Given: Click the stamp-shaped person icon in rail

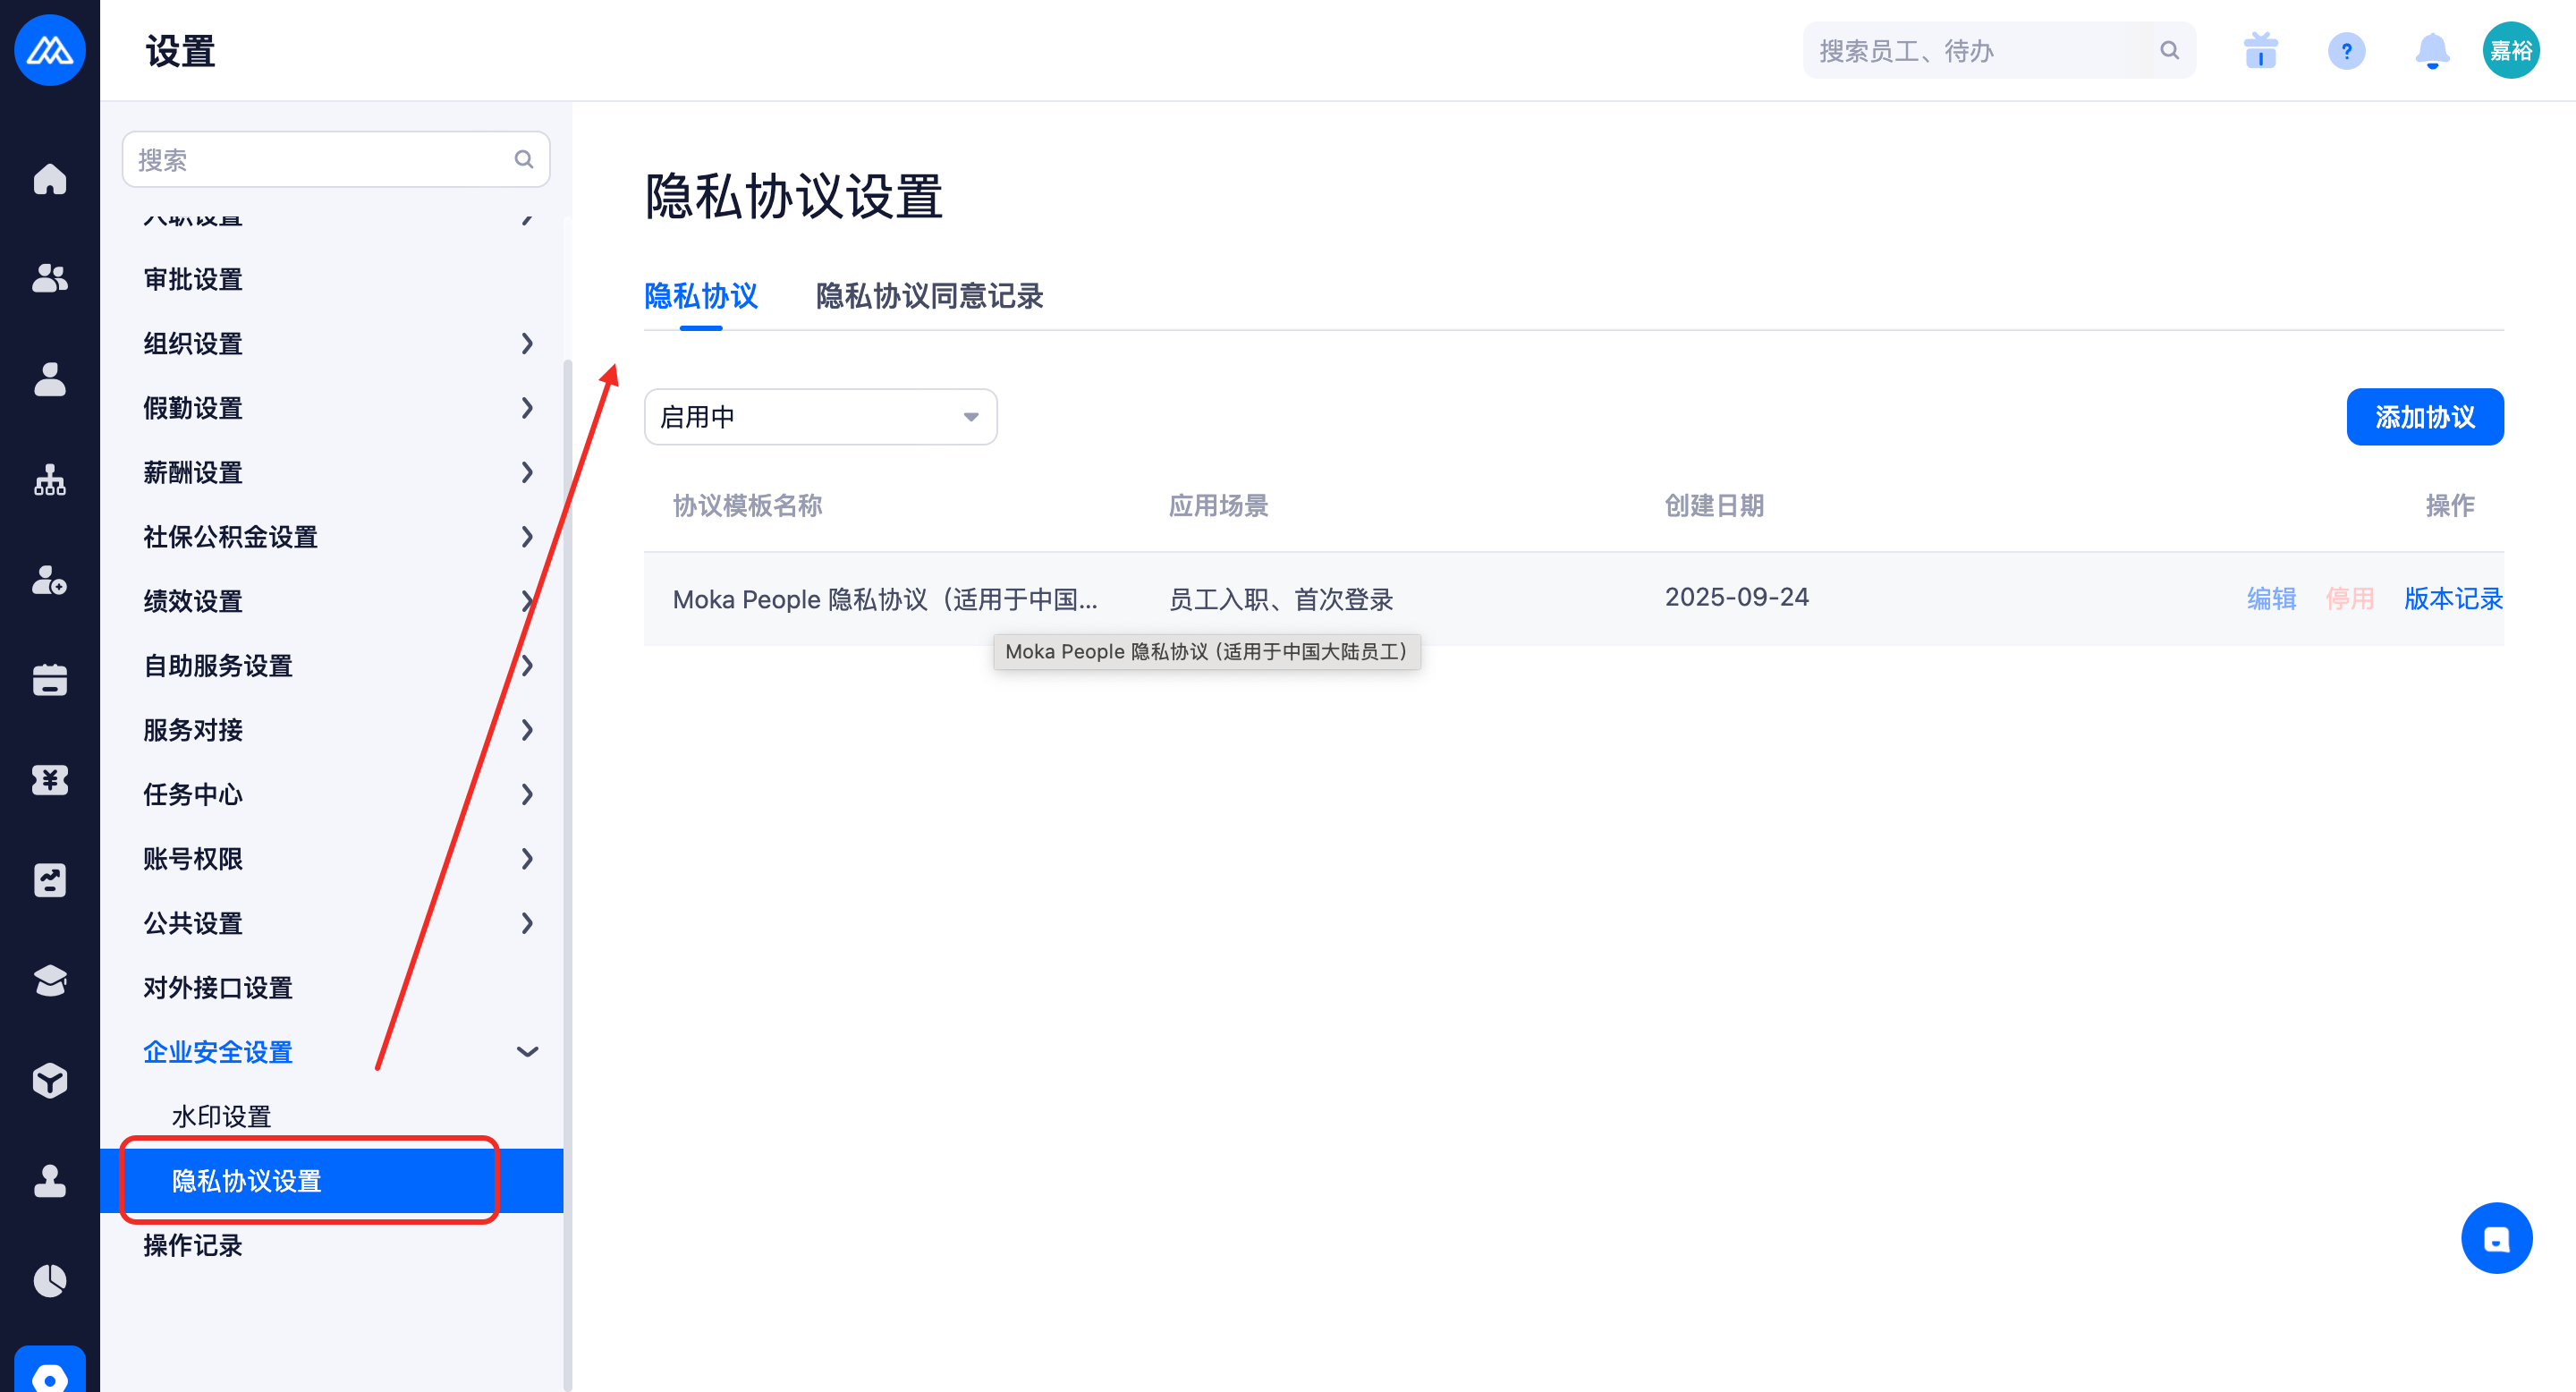Looking at the screenshot, I should click(x=50, y=1181).
